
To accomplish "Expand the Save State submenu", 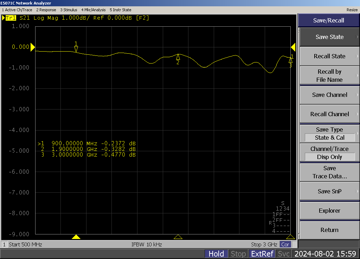I will click(x=329, y=37).
